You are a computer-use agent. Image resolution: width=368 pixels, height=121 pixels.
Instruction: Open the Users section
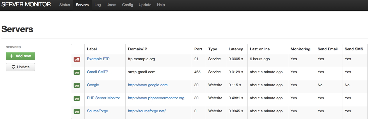[x=111, y=5]
